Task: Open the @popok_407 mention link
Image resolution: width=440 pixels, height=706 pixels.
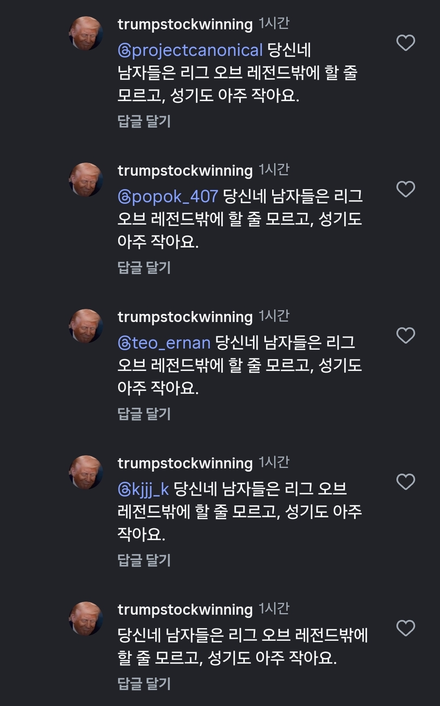Action: (x=168, y=196)
